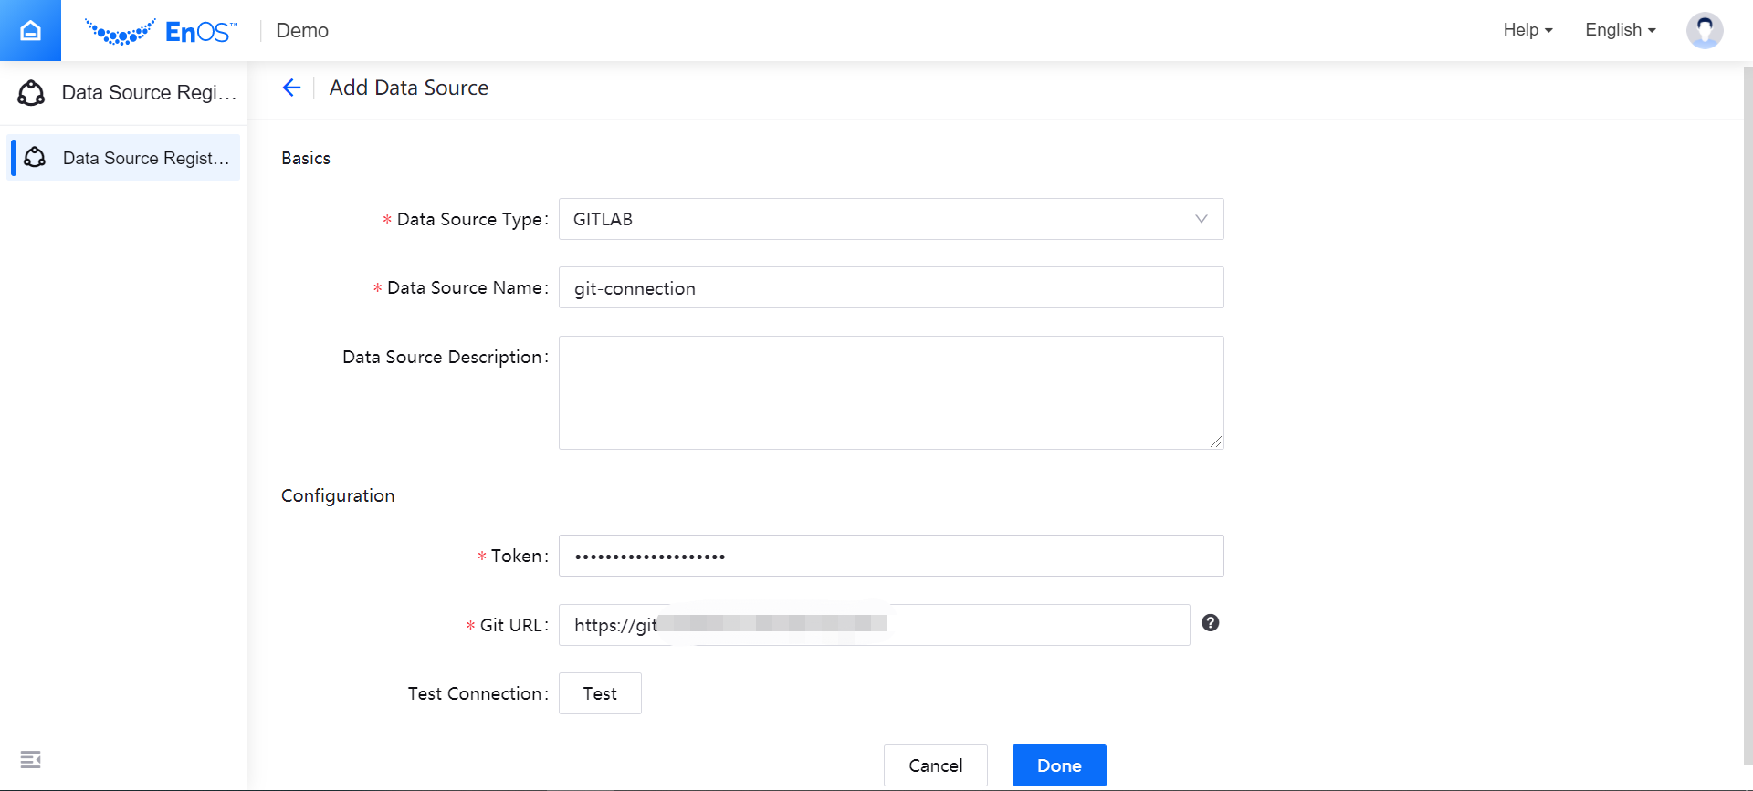
Task: Click the Data Source Name input field
Action: 890,287
